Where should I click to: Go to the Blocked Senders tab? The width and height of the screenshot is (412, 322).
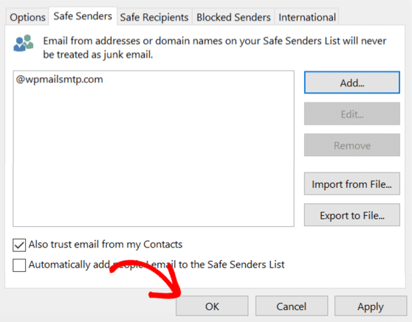tap(233, 17)
